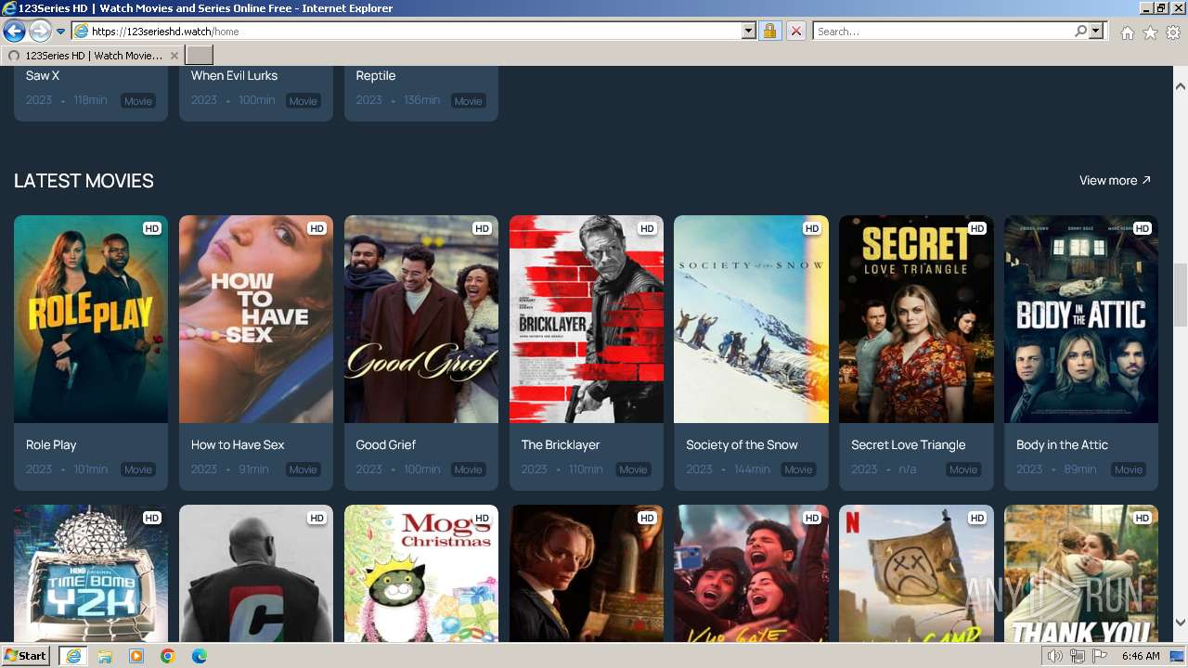
Task: Open the Mog's Christmas poster
Action: coord(421,573)
